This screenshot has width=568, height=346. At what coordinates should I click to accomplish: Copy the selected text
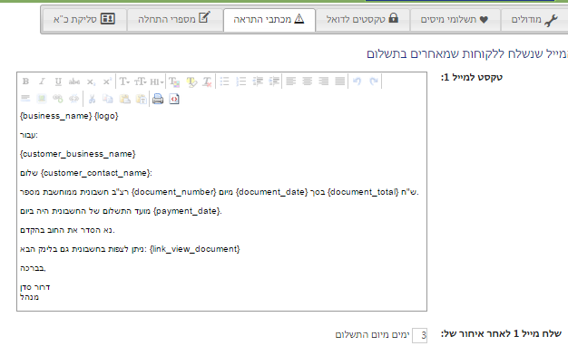[x=108, y=99]
